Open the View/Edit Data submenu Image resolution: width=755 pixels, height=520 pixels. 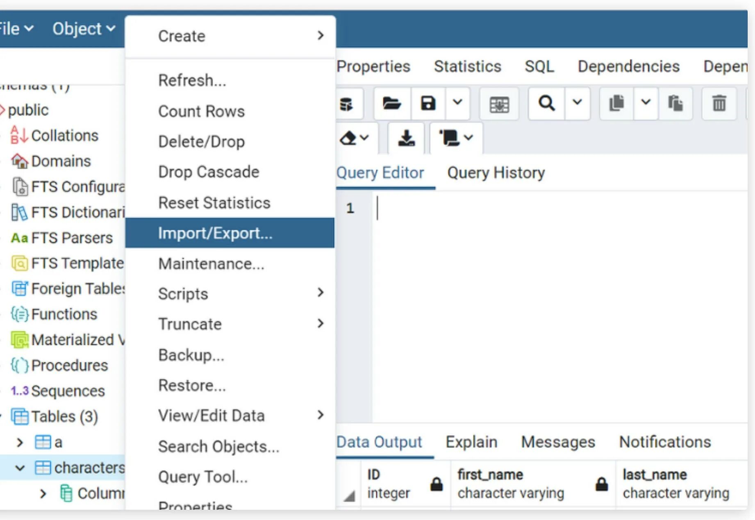(x=230, y=416)
